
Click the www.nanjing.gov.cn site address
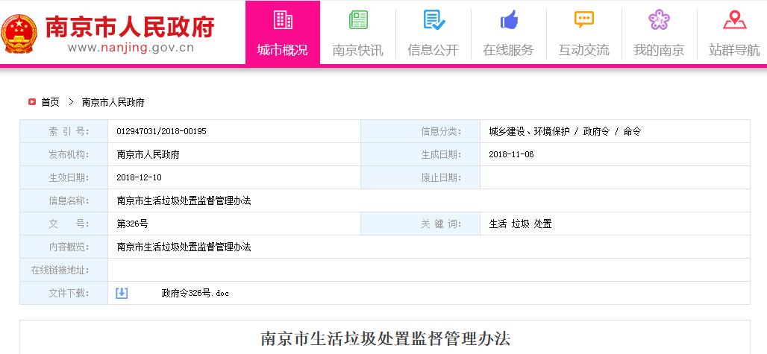(131, 48)
